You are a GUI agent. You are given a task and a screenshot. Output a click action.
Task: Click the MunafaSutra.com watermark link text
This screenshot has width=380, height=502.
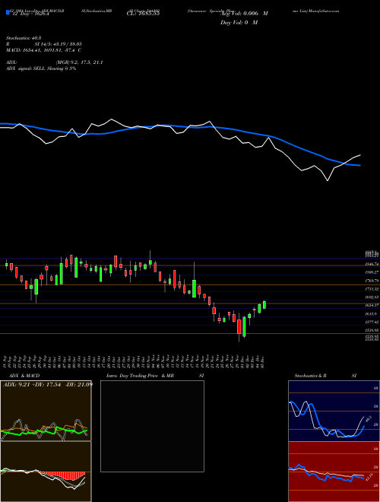tap(325, 11)
